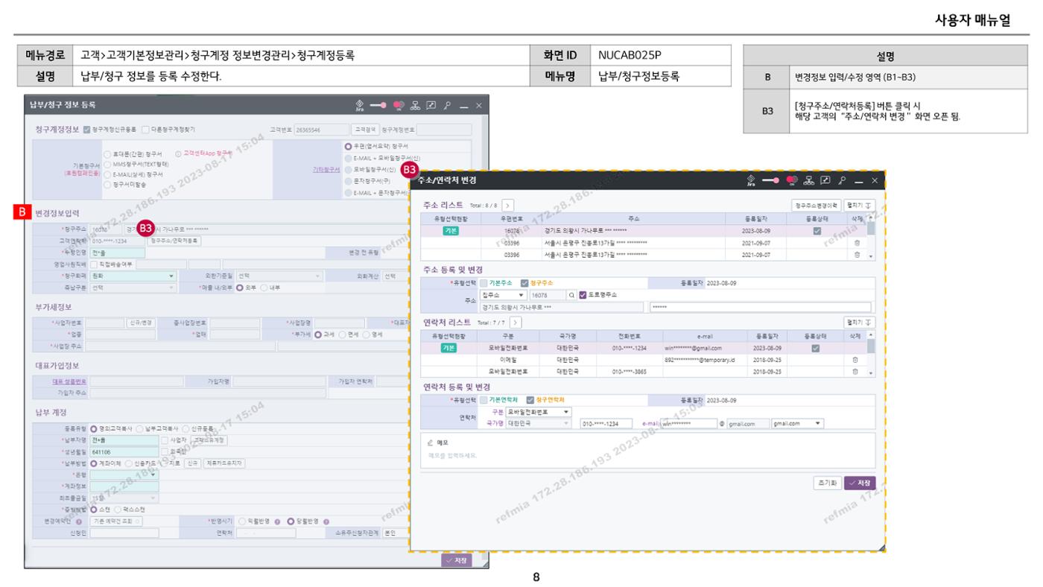
Task: Toggle 기본연락처 checkbox
Action: [x=484, y=400]
